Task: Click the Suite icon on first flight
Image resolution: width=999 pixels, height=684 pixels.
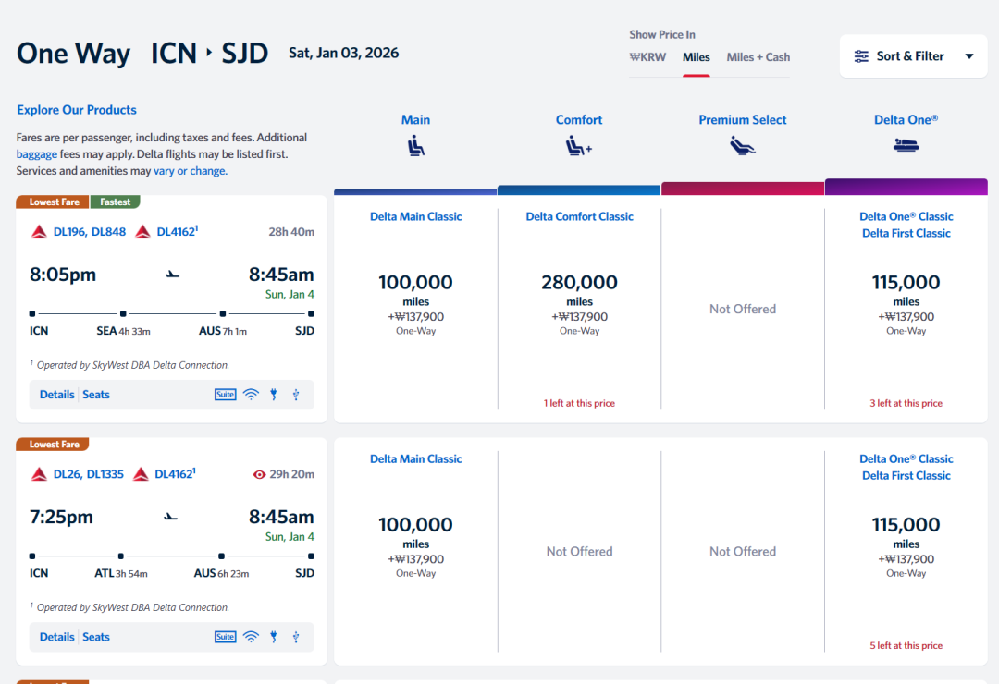Action: click(225, 395)
